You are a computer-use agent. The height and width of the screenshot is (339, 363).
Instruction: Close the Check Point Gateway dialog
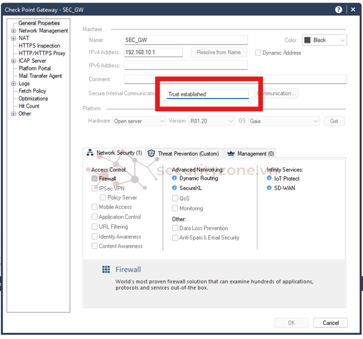[353, 10]
